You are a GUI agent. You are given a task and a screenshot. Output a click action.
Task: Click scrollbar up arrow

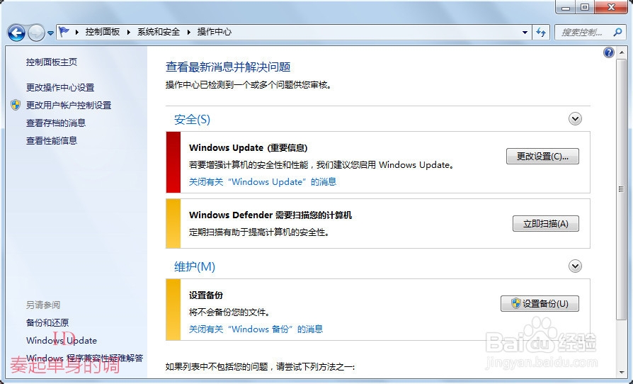click(622, 52)
